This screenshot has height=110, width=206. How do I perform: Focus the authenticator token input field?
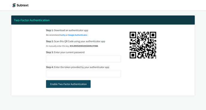click(84, 74)
